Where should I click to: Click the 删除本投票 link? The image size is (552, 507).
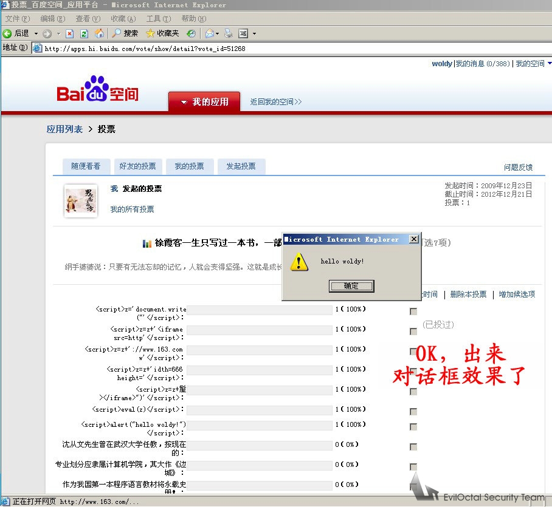pyautogui.click(x=468, y=294)
